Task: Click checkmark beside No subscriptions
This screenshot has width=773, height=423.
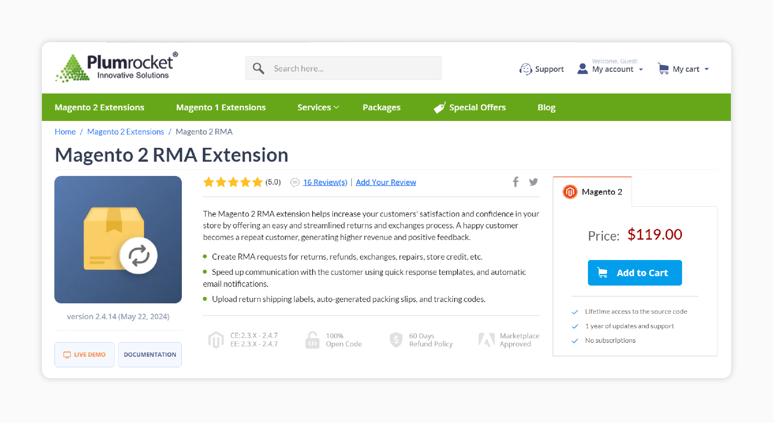Action: pyautogui.click(x=575, y=341)
